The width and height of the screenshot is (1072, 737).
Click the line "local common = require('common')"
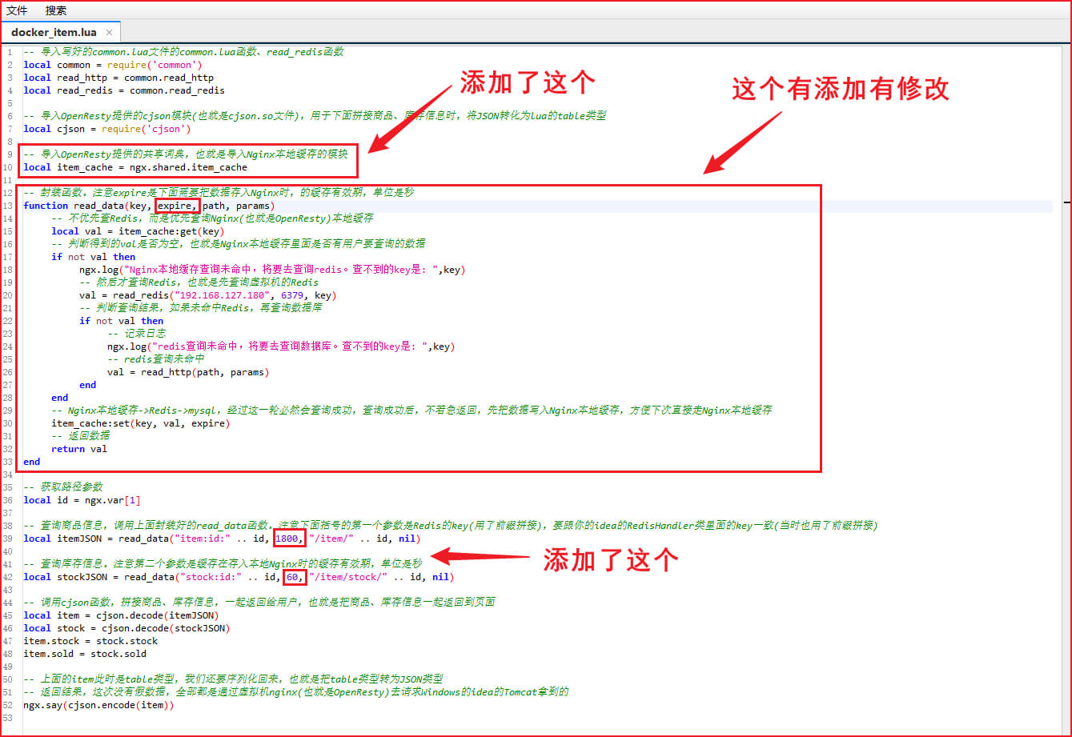[x=113, y=65]
